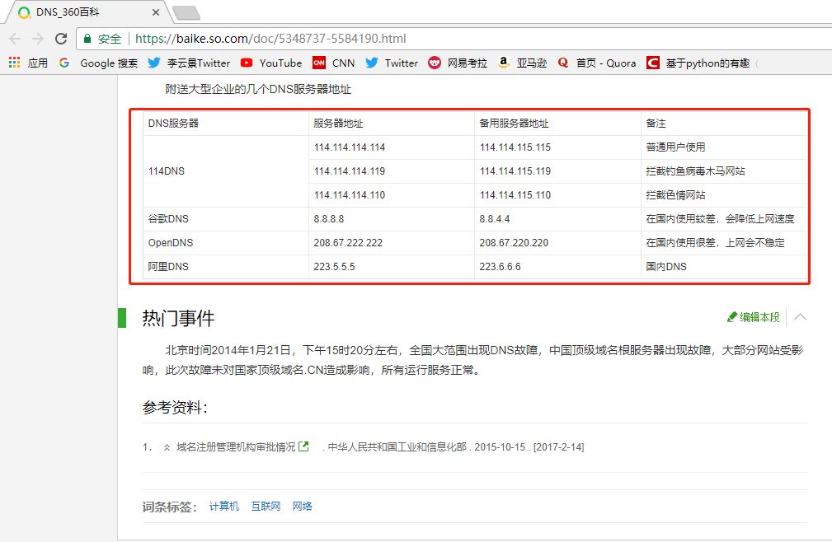Click the address bar URL
Image resolution: width=832 pixels, height=542 pixels.
point(270,39)
